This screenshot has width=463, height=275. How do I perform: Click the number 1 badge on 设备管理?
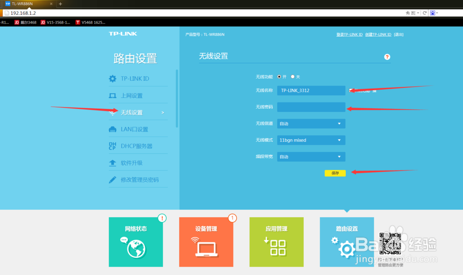tap(232, 218)
